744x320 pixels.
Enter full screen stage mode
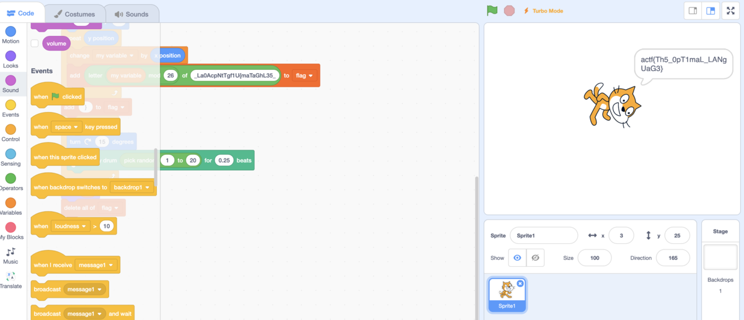click(731, 11)
